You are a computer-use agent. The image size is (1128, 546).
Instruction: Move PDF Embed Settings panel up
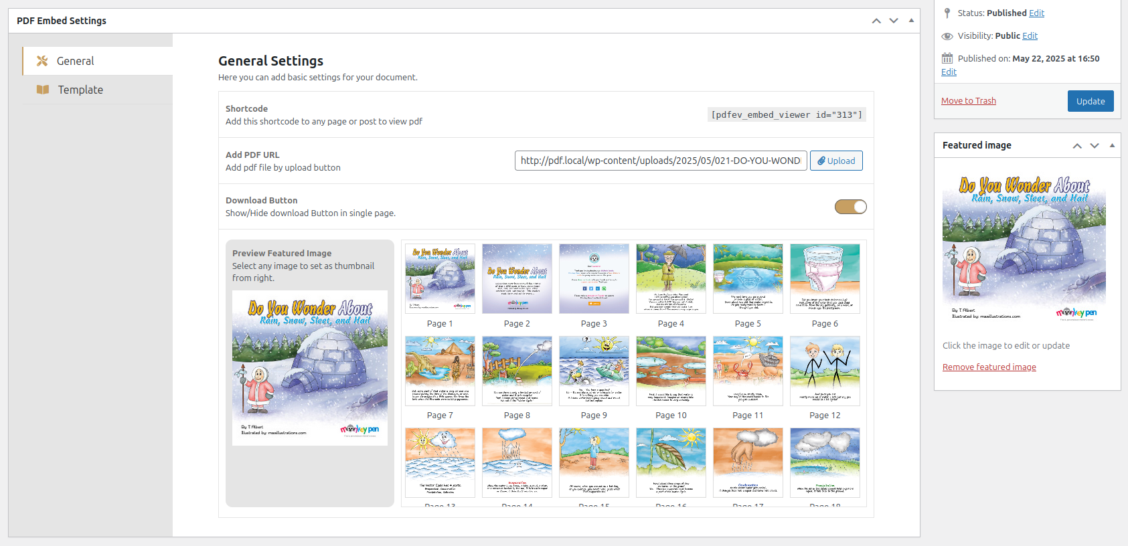coord(876,21)
